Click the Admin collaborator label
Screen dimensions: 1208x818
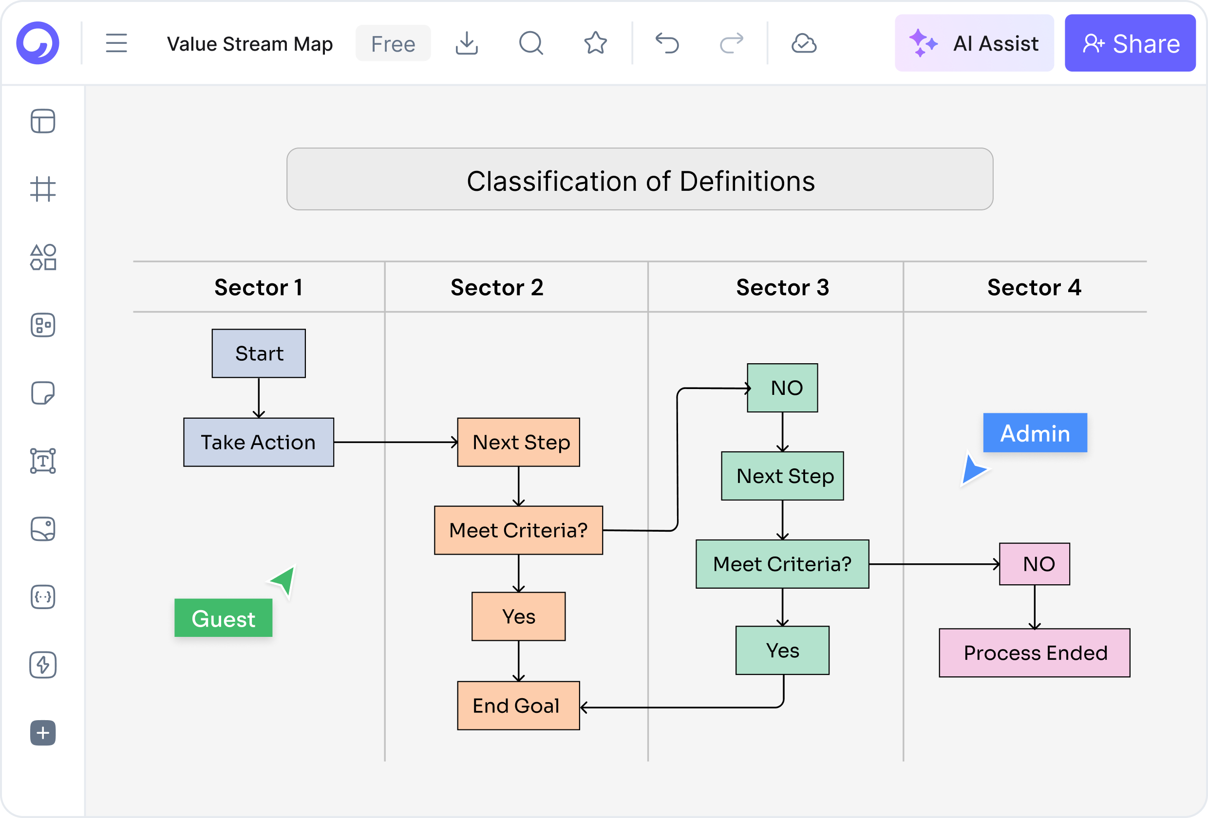pos(1036,433)
